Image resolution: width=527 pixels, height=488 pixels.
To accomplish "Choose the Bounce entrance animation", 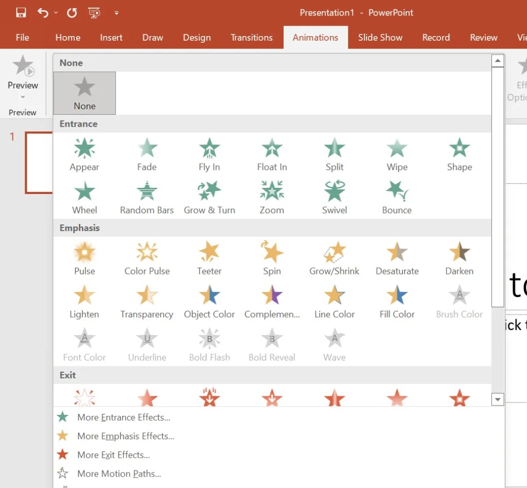I will [x=397, y=197].
